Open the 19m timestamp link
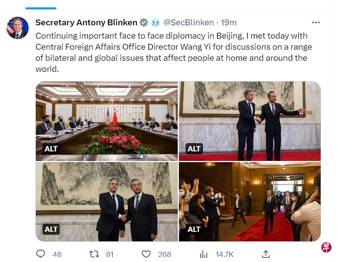 point(229,22)
